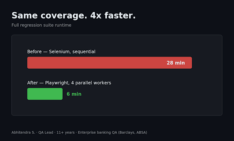Click the green "6 min" value text
The image size is (234, 141).
(x=74, y=94)
